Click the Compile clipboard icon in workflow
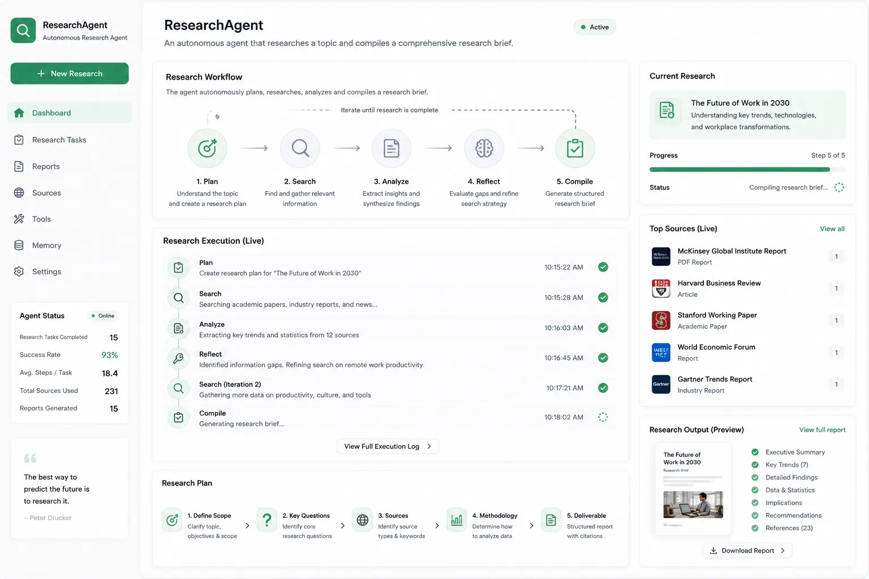 click(575, 148)
